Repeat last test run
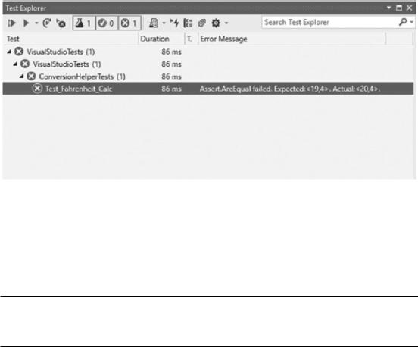Image resolution: width=418 pixels, height=347 pixels. click(47, 23)
